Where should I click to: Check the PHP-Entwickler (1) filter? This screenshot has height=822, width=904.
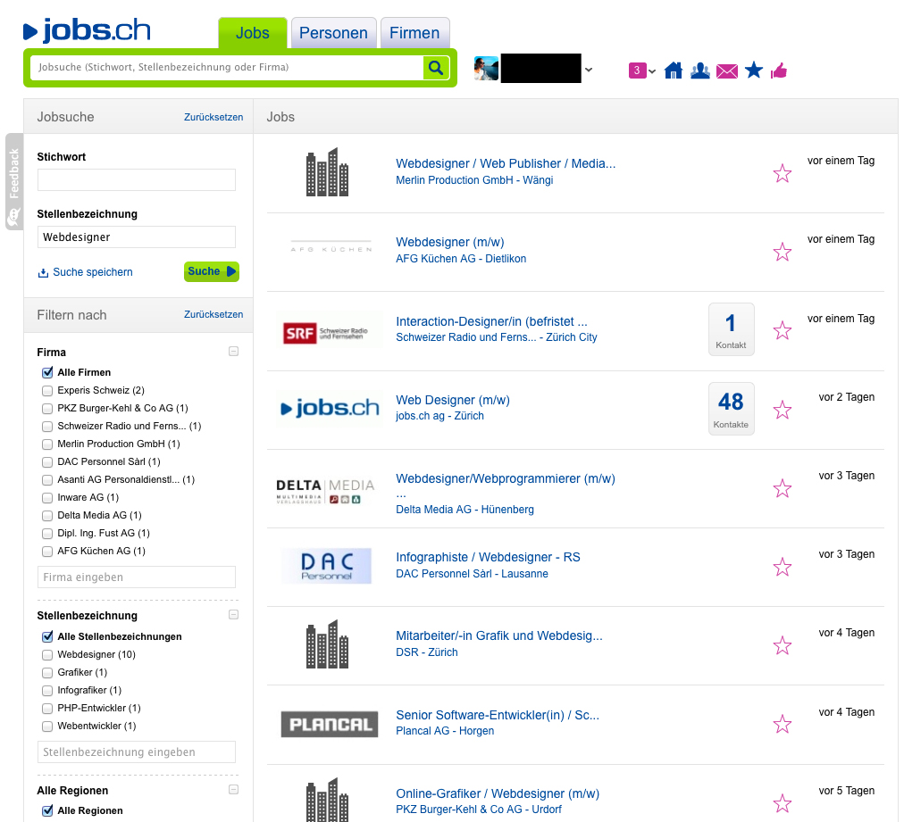click(x=47, y=709)
